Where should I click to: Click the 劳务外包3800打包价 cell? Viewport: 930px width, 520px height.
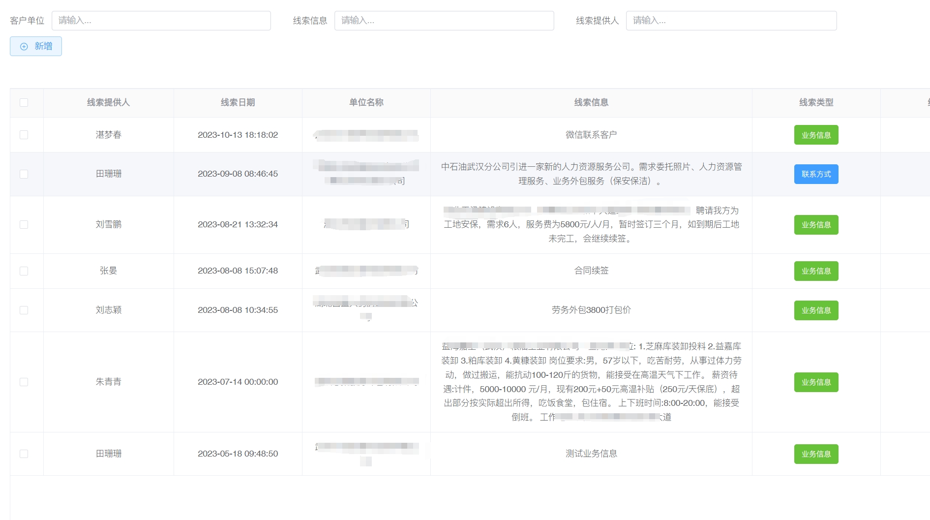pyautogui.click(x=591, y=310)
